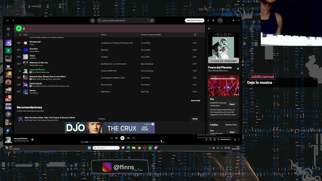322x181 pixels.
Task: Open File Explorer from taskbar
Action: click(x=134, y=148)
